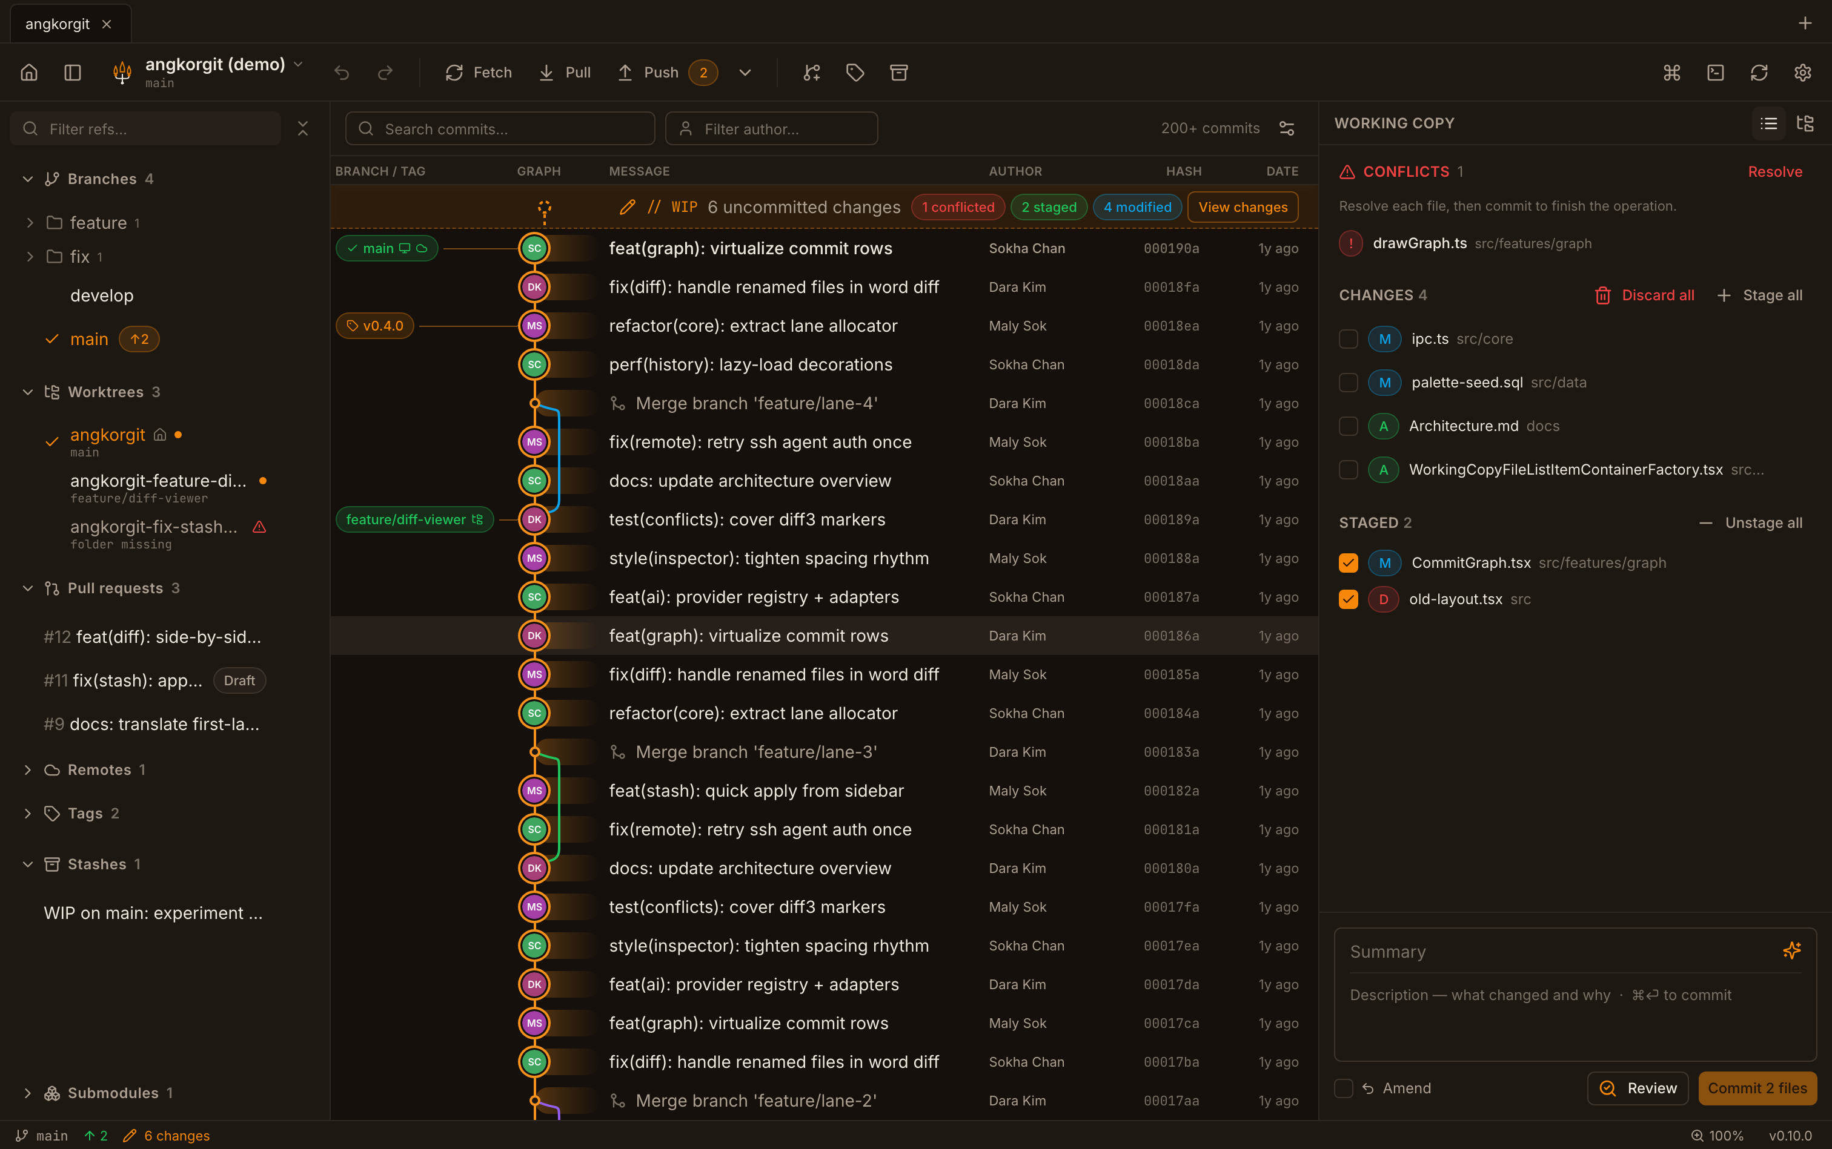Open commit list filter options icon
Image resolution: width=1832 pixels, height=1149 pixels.
(1287, 128)
